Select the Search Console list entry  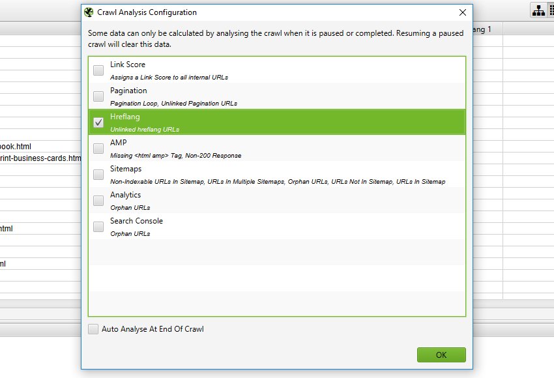point(277,226)
